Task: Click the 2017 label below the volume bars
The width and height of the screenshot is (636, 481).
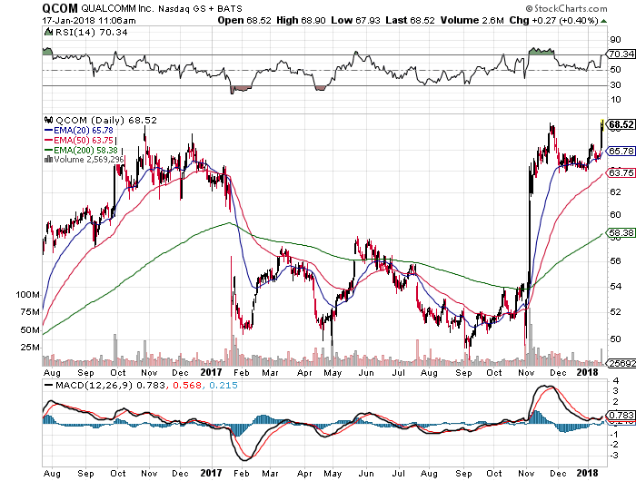Action: (x=211, y=372)
